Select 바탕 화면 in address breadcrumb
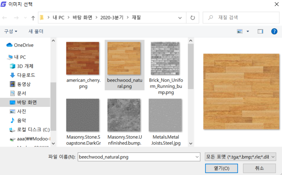 82,17
